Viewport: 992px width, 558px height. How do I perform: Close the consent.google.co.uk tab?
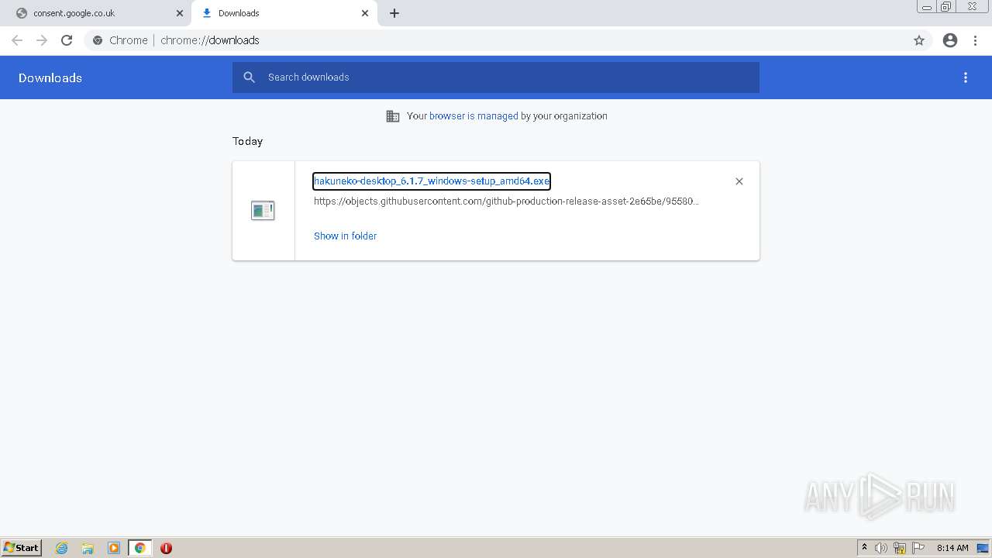click(180, 13)
